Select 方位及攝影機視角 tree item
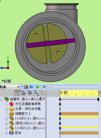The width and height of the screenshot is (101, 138). tap(28, 104)
